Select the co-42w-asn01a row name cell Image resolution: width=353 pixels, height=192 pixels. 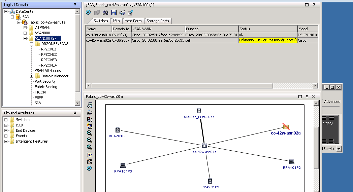click(99, 35)
